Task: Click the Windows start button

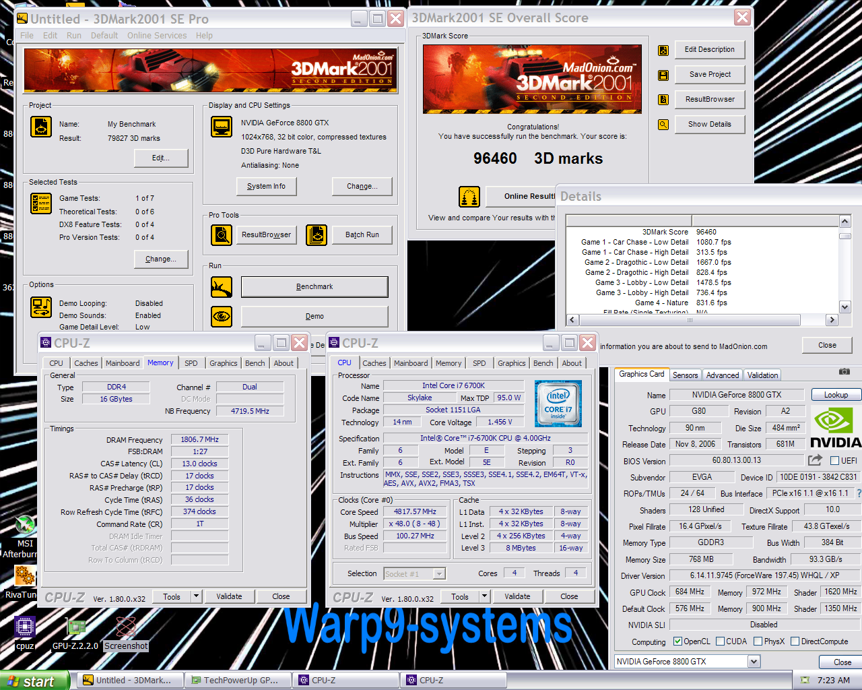Action: (35, 681)
